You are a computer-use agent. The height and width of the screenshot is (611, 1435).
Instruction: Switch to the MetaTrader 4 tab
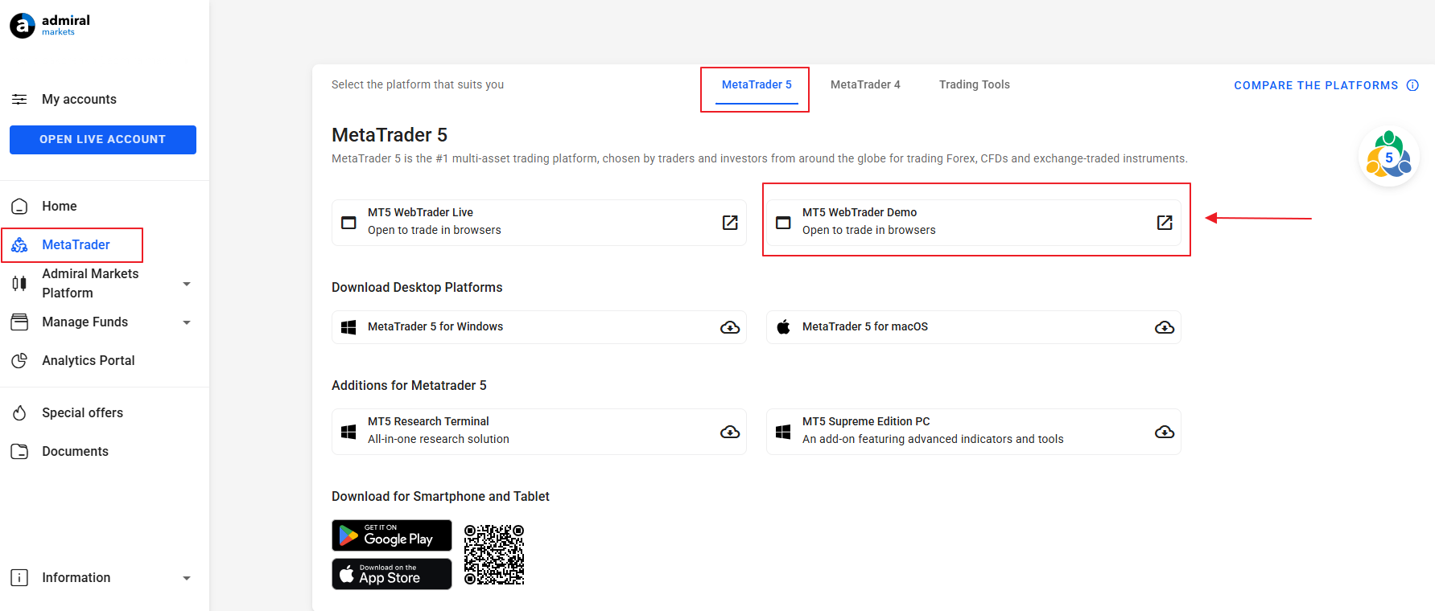(x=865, y=84)
